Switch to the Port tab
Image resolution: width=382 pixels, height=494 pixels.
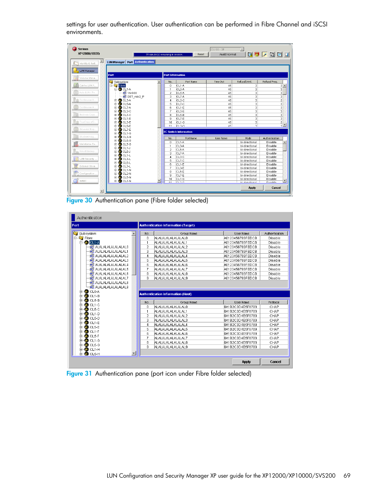(x=130, y=62)
